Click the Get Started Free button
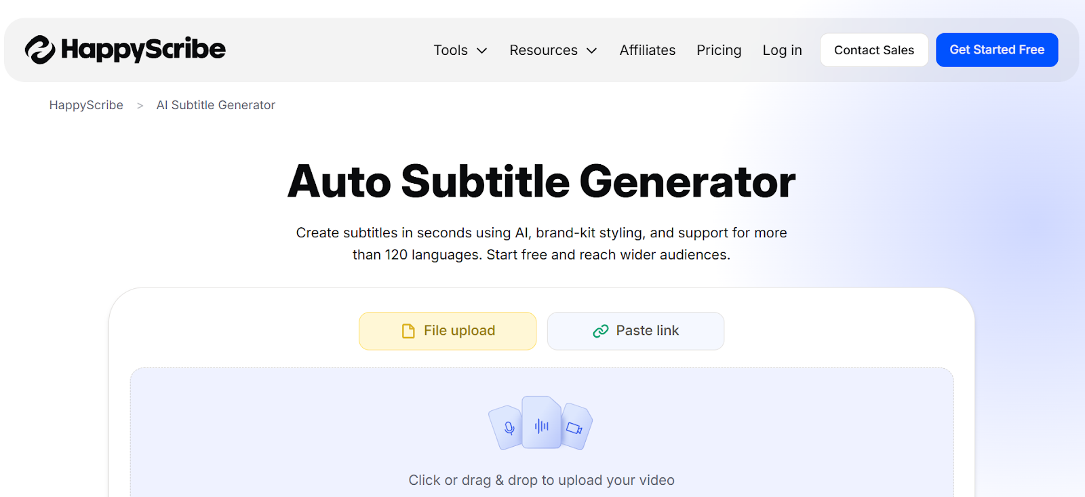 click(997, 50)
